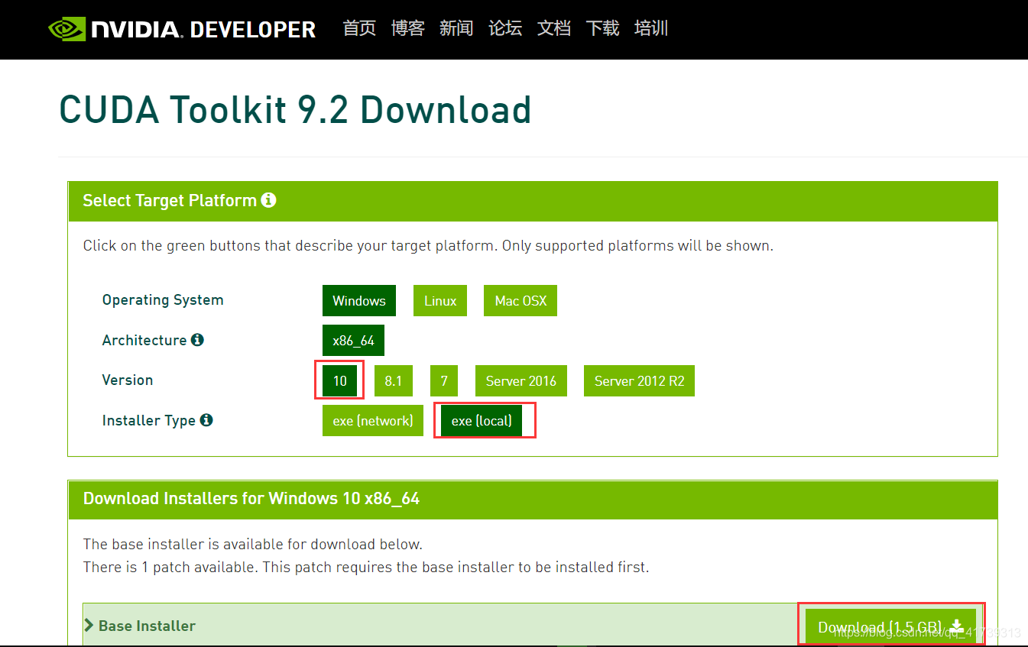Open 博客 in the top navigation
Screen dimensions: 1028x647
[408, 29]
